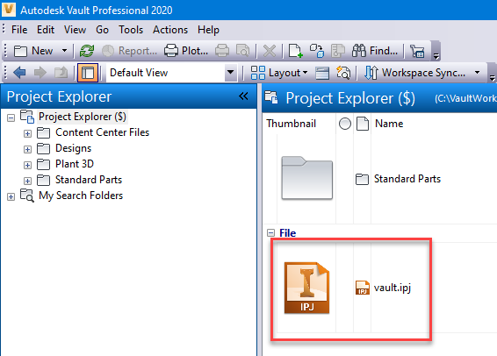Open the Default View dropdown

[231, 73]
